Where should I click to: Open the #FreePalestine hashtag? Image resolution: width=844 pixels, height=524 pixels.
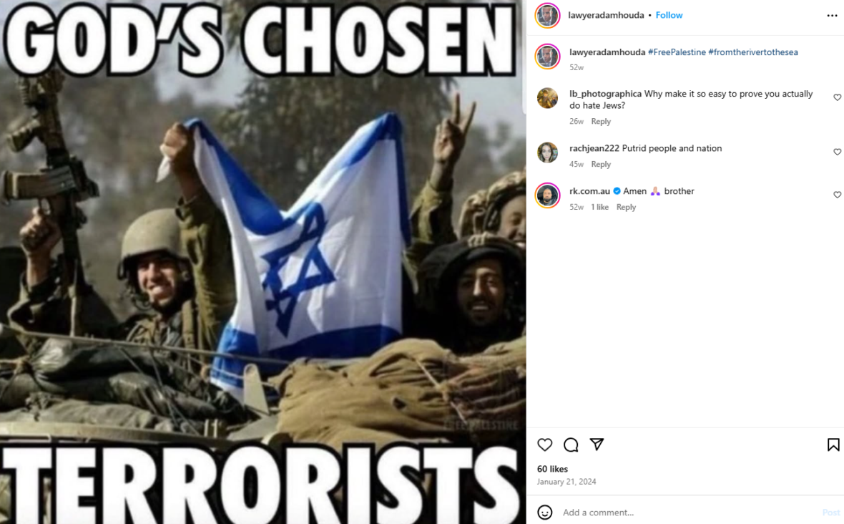pos(677,52)
